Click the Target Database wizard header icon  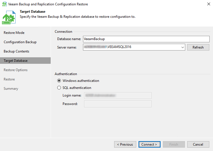[9, 17]
